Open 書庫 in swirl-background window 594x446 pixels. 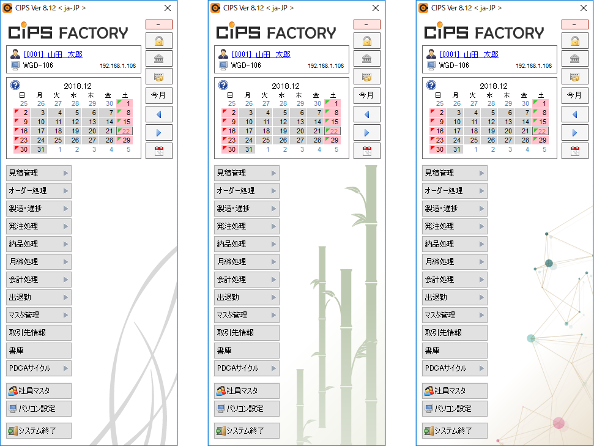39,351
